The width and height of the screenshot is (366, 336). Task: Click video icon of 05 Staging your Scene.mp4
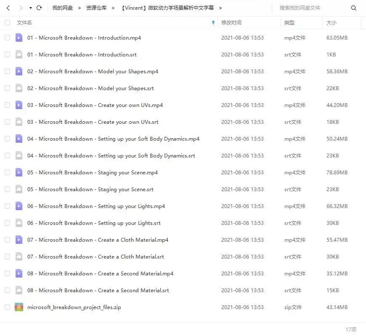tap(19, 173)
